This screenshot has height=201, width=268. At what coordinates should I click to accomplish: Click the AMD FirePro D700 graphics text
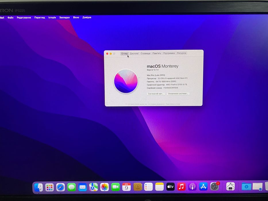176,85
